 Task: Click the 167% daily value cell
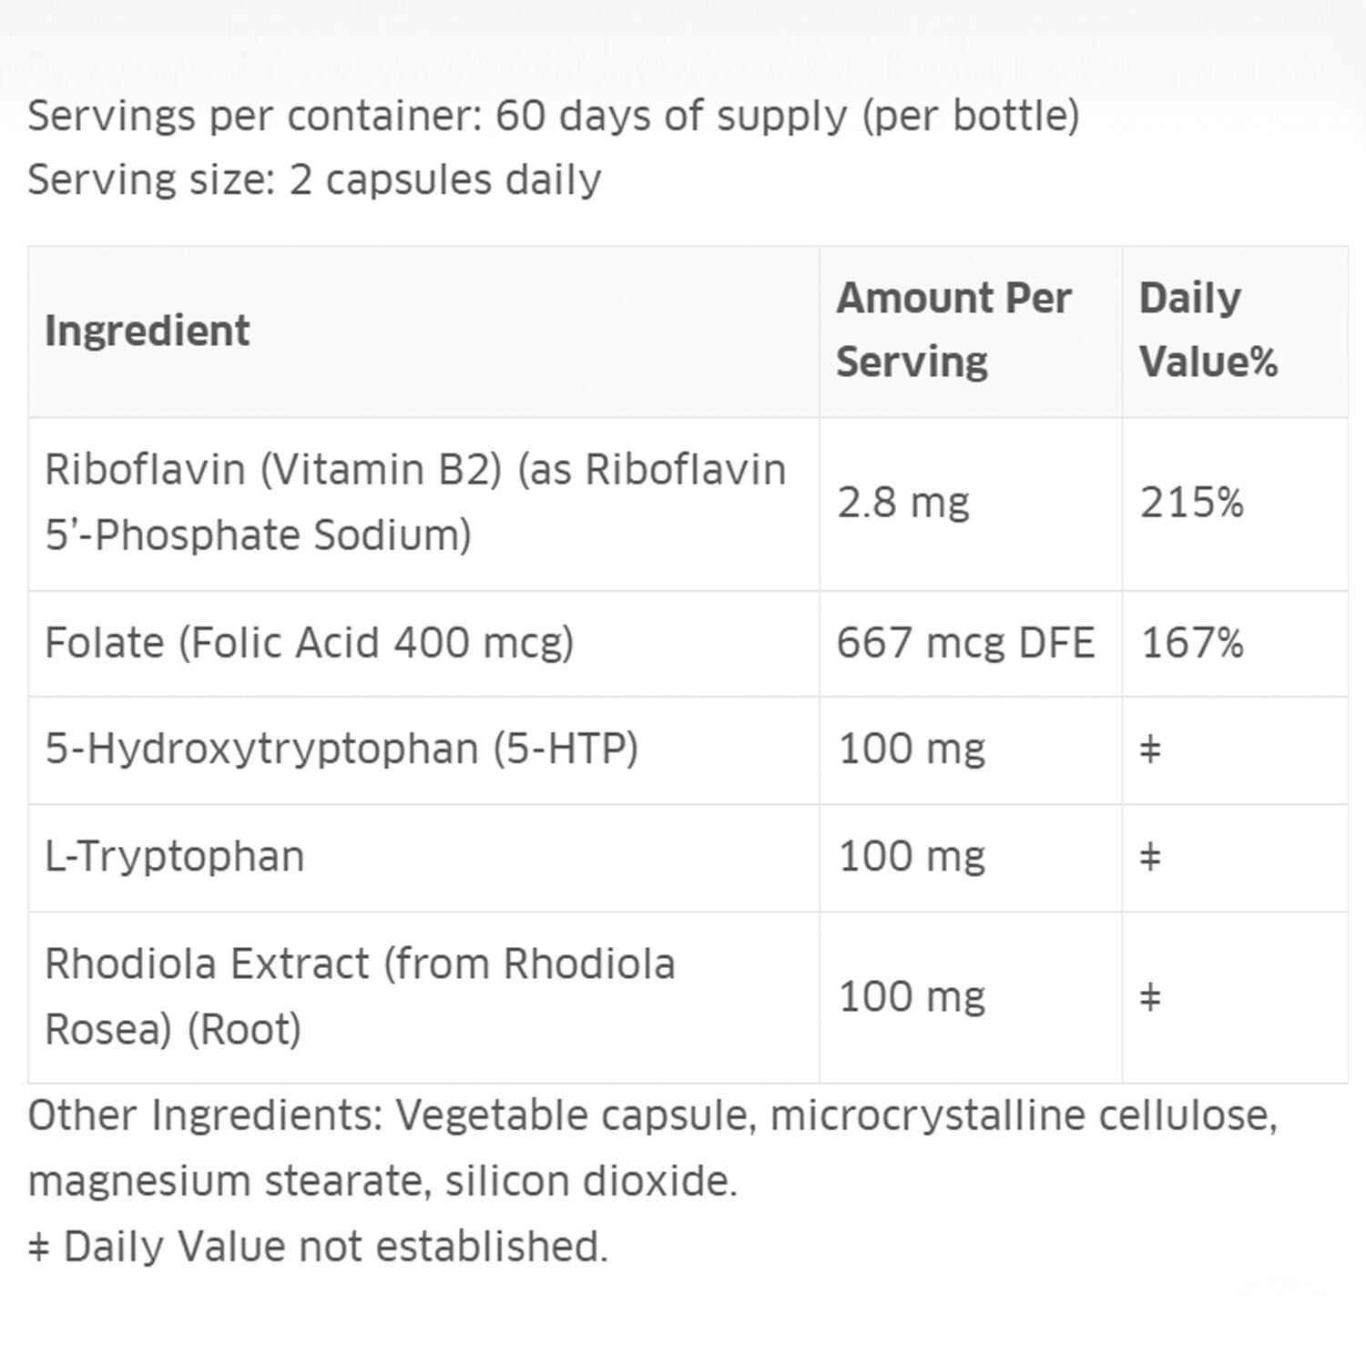pos(1191,643)
